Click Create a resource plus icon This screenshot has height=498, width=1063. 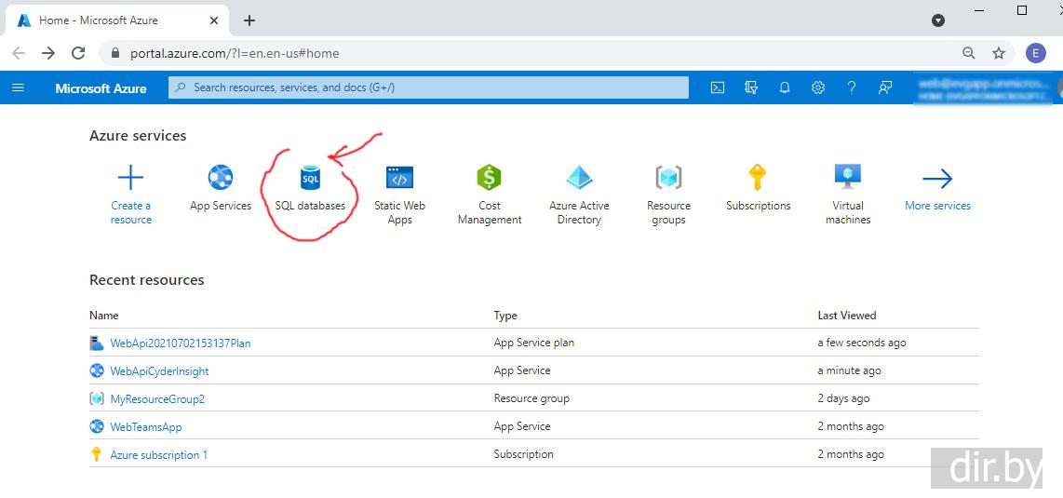pyautogui.click(x=131, y=178)
